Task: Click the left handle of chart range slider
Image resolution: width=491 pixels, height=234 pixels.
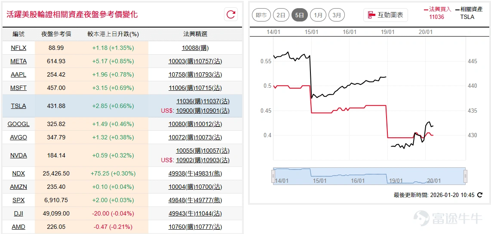Action: point(273,176)
